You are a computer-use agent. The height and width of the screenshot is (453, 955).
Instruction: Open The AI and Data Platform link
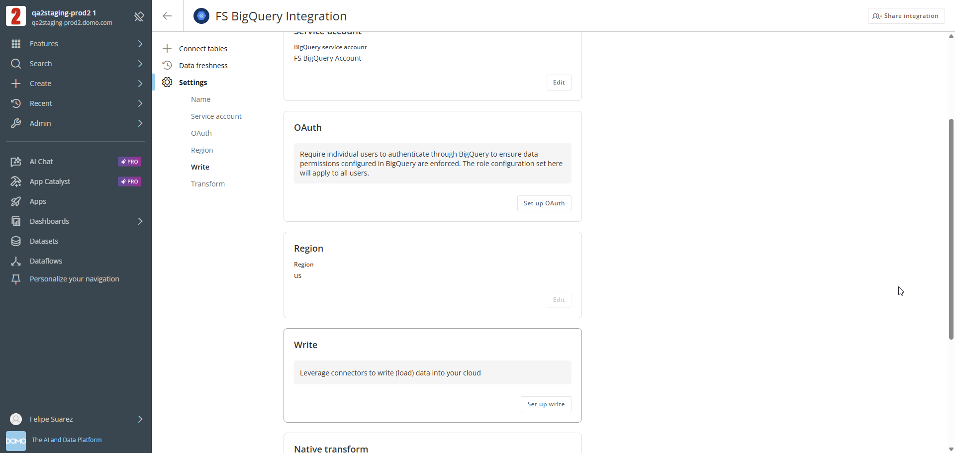(67, 440)
